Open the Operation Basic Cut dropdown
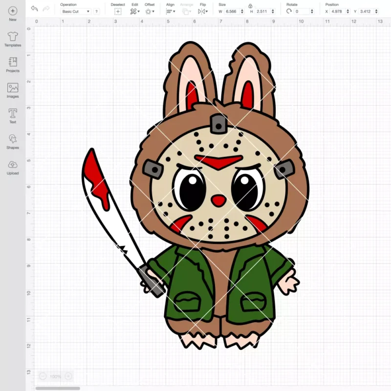Viewport: 391px width, 391px height. 76,11
